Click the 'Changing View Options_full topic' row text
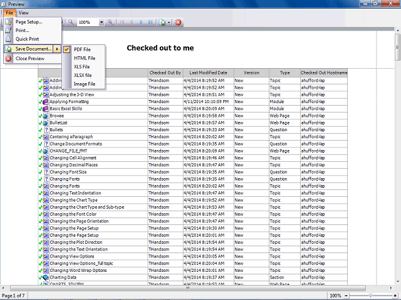This screenshot has width=401, height=300. pos(81,263)
